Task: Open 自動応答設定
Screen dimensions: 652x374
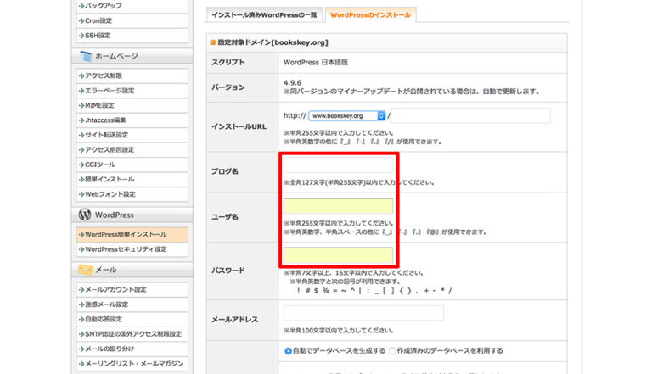Action: [103, 319]
